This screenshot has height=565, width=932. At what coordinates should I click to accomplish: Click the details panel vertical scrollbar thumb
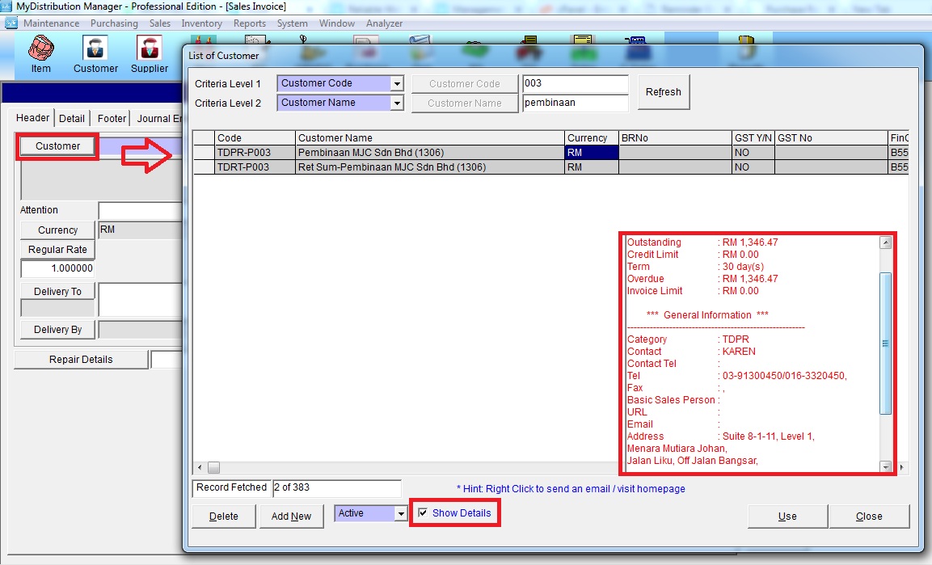(885, 344)
